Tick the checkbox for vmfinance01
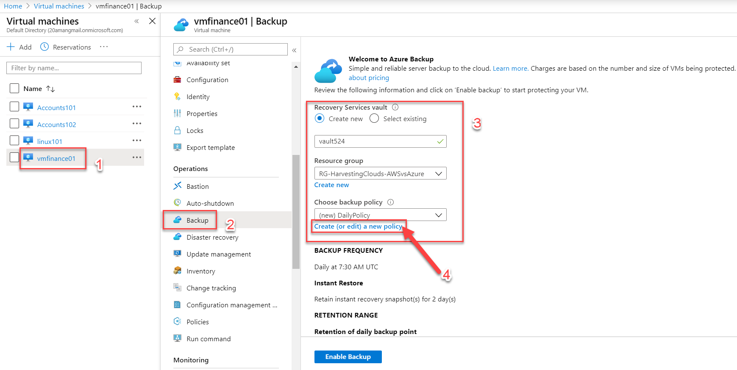 pos(14,157)
